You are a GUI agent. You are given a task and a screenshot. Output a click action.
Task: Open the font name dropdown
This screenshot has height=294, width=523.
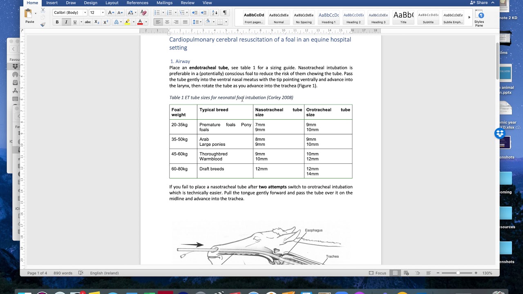pos(85,13)
